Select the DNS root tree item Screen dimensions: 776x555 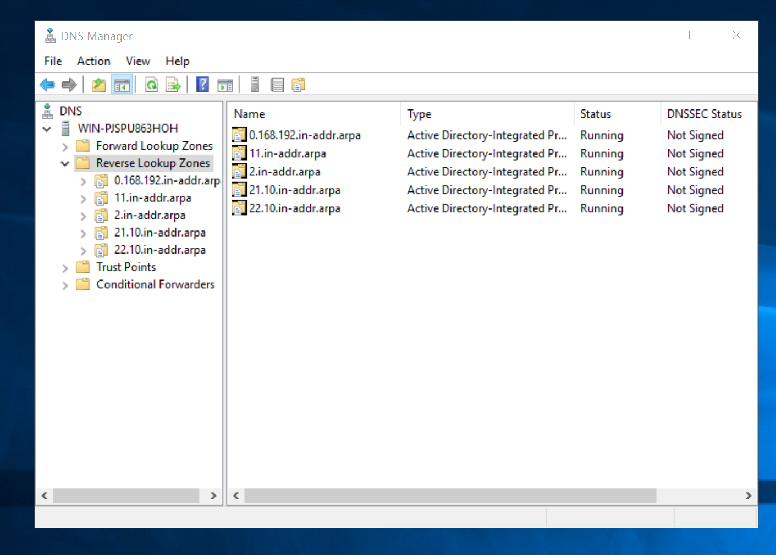(71, 111)
